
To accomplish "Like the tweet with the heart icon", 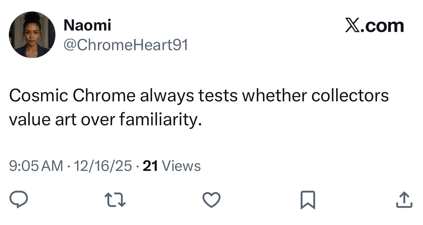I will pos(211,200).
